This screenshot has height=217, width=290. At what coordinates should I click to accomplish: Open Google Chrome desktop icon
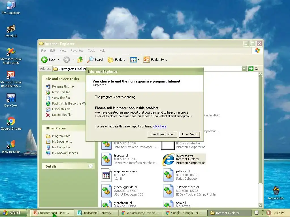point(11,124)
